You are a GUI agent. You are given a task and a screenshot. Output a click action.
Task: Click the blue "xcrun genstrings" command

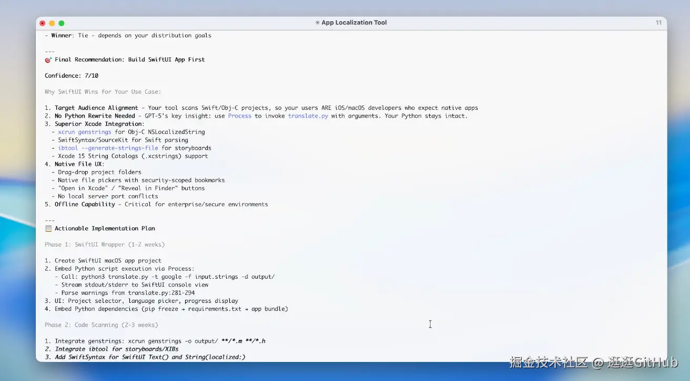[x=85, y=132]
